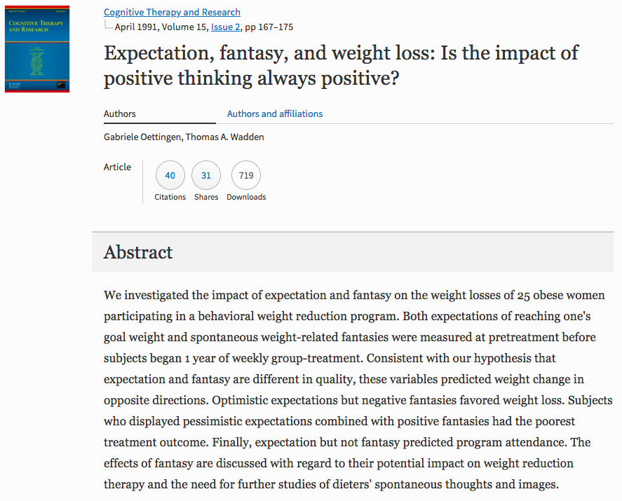Click the Article label beside the metrics
The image size is (622, 501).
pos(117,167)
